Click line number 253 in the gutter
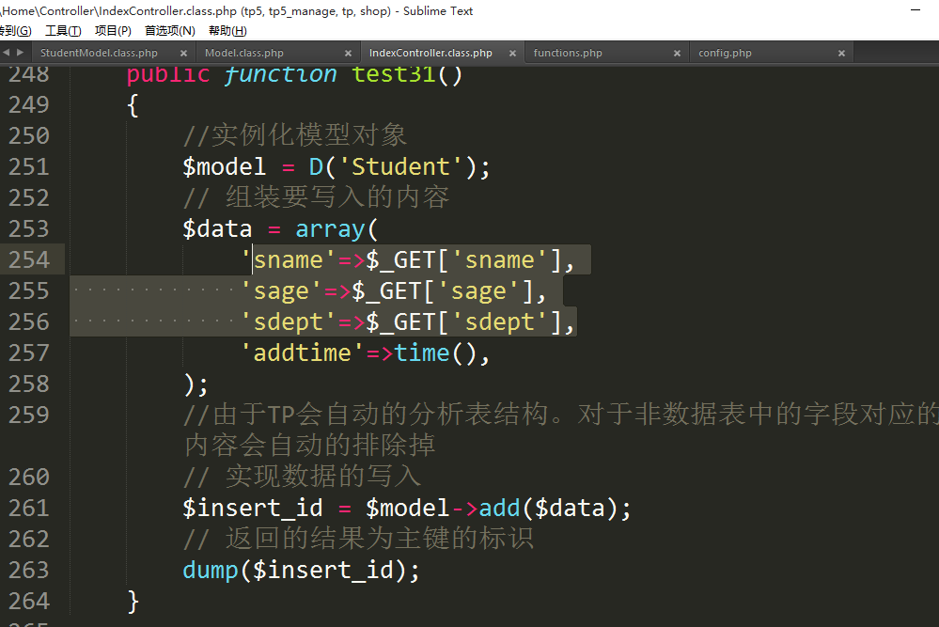 [29, 229]
